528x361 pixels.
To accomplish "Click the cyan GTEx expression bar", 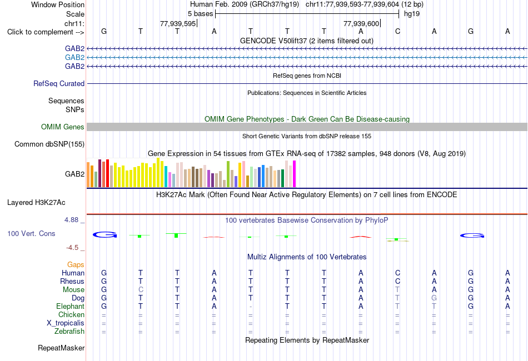I will [x=166, y=176].
